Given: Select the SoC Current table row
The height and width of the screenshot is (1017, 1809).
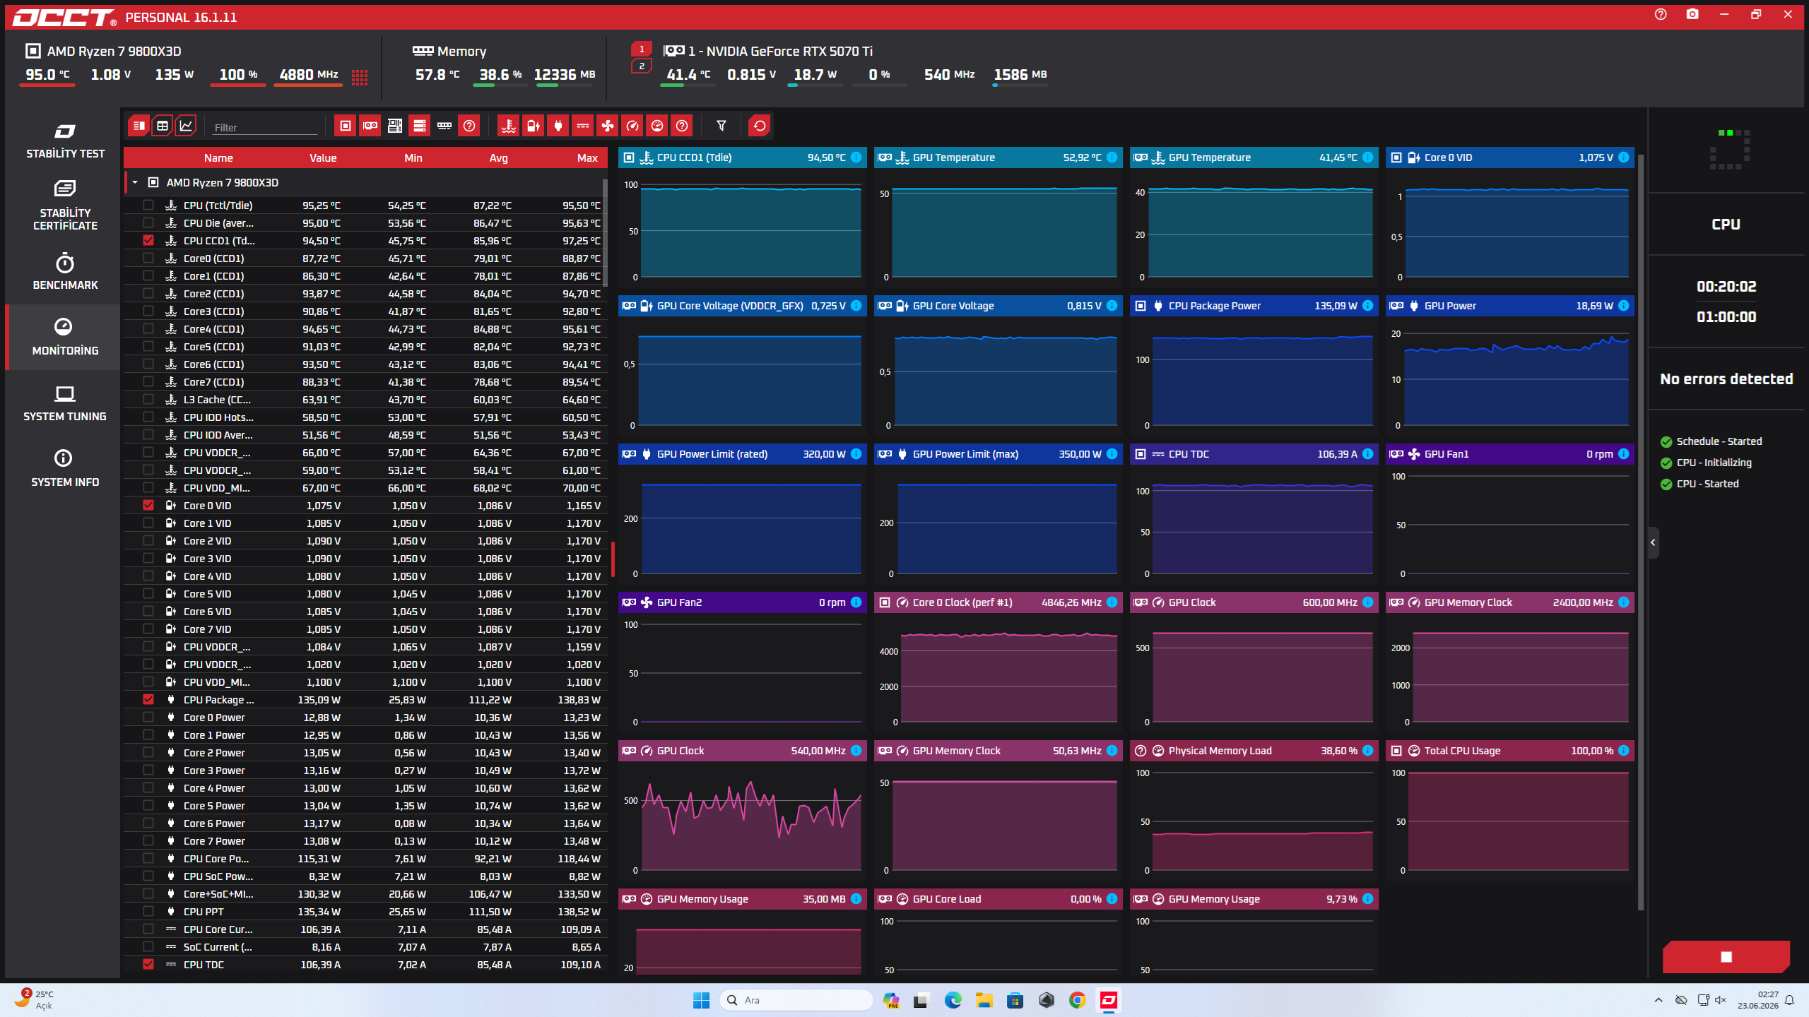Looking at the screenshot, I should pos(365,946).
